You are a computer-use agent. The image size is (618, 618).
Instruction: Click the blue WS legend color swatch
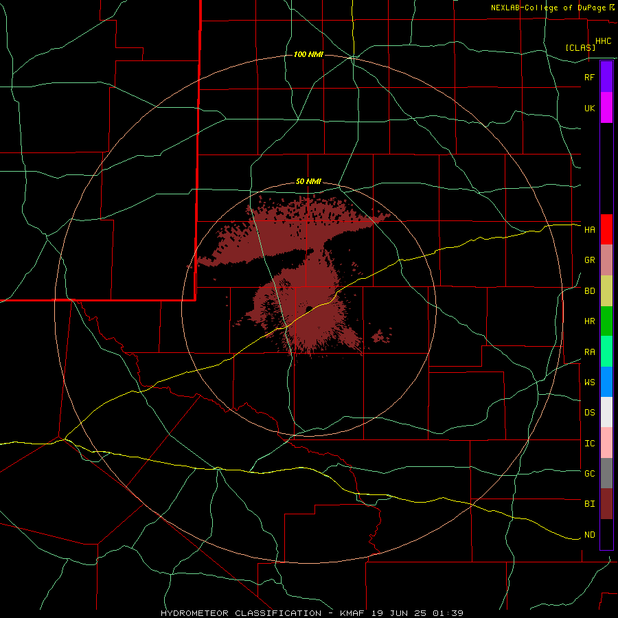tap(606, 382)
